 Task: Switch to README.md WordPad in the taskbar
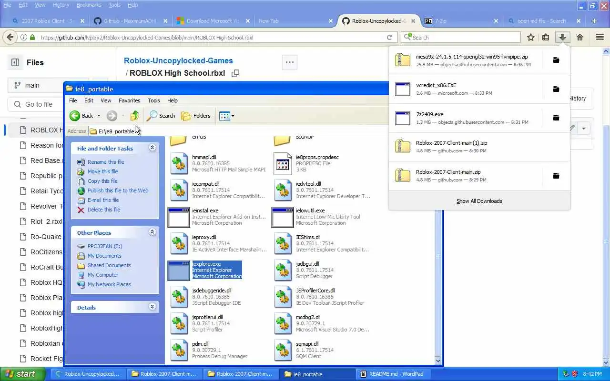[x=394, y=374]
